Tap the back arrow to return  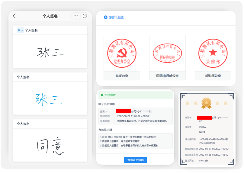pyautogui.click(x=14, y=16)
